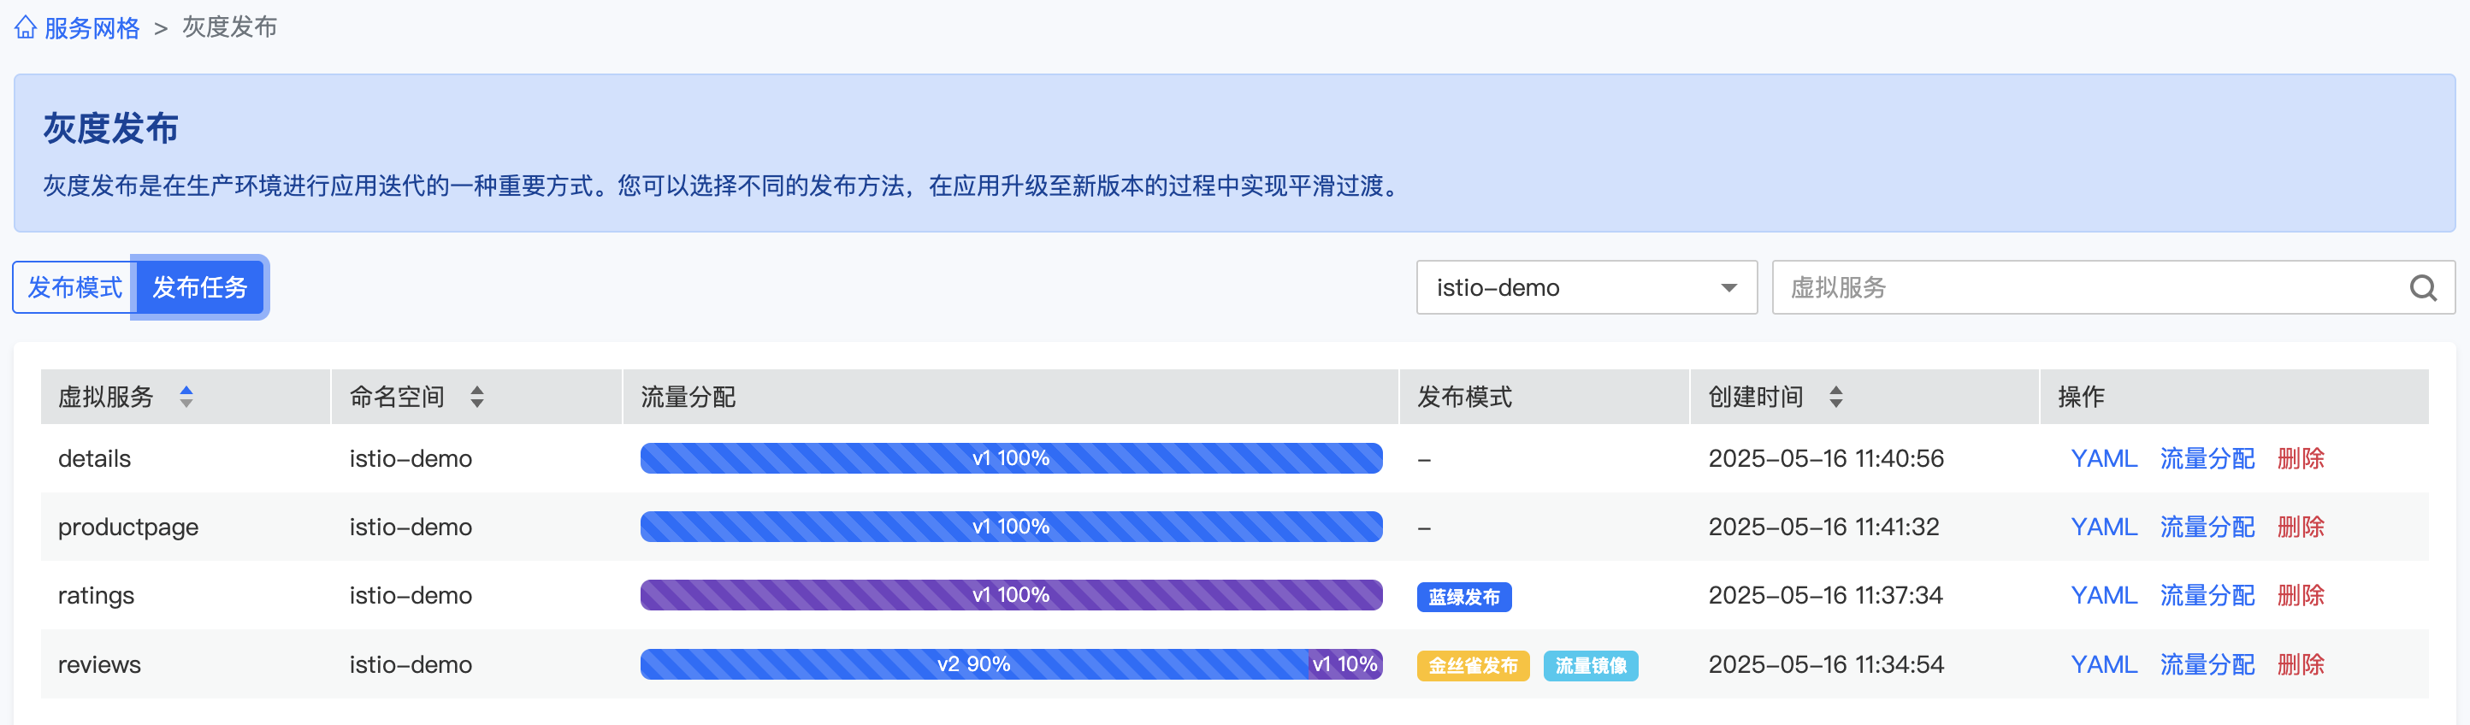Click details v1 100% traffic bar
This screenshot has height=725, width=2470.
pos(1011,458)
